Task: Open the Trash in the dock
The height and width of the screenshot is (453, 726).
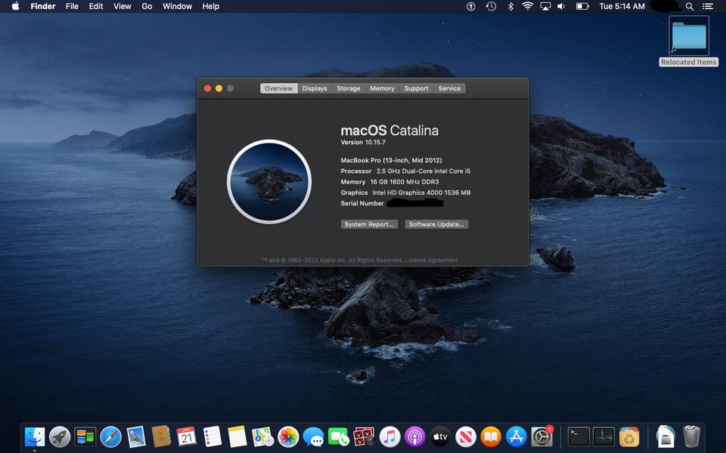Action: (x=691, y=436)
